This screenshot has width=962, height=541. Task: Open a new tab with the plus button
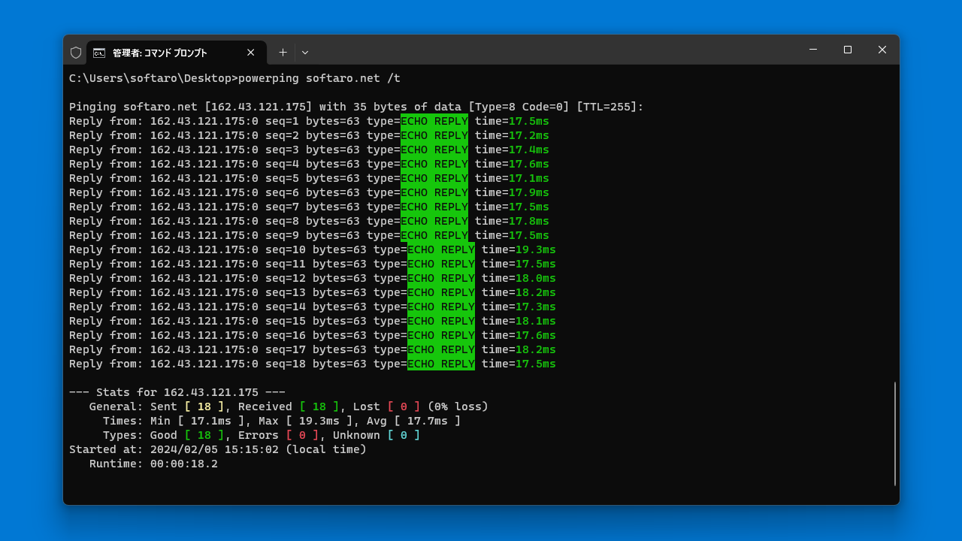[x=283, y=53]
